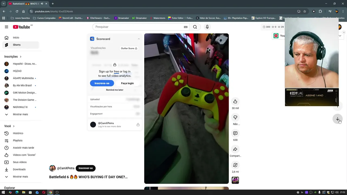Open Assistir mais tarde

(21, 148)
